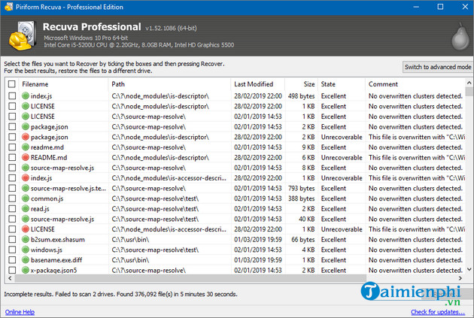The image size is (474, 318).
Task: Click red status icon beside README.md
Action: 25,158
